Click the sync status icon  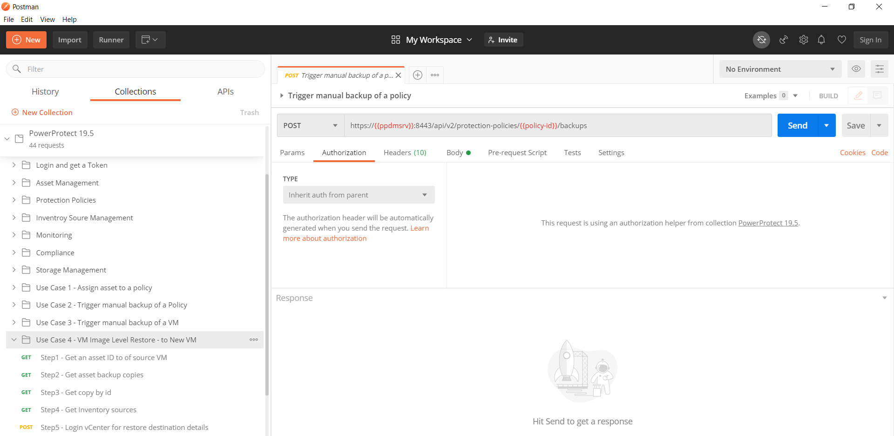tap(761, 40)
